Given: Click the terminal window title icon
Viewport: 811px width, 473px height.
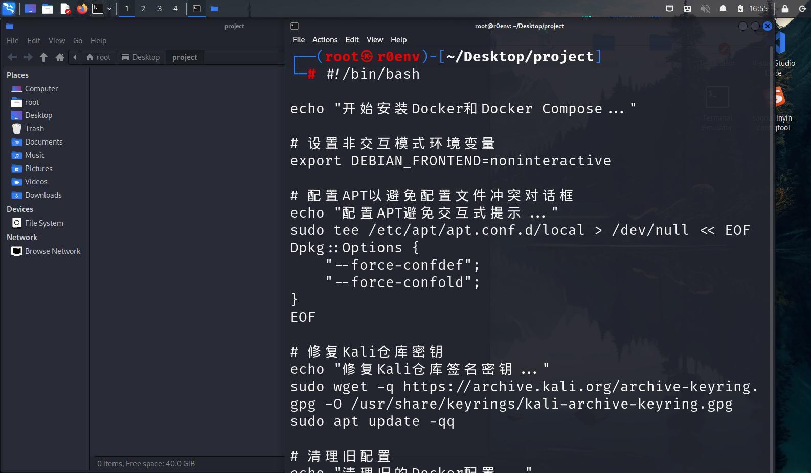Looking at the screenshot, I should [295, 26].
